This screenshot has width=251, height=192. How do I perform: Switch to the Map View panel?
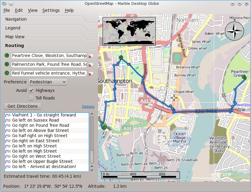15,37
